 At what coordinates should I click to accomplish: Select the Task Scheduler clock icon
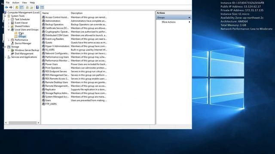(12, 19)
